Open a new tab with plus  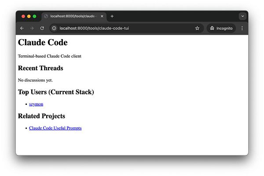[112, 16]
